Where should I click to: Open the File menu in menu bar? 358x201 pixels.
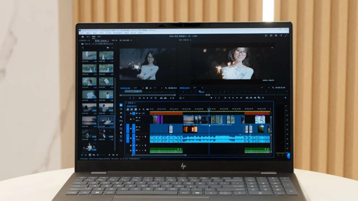coord(81,33)
